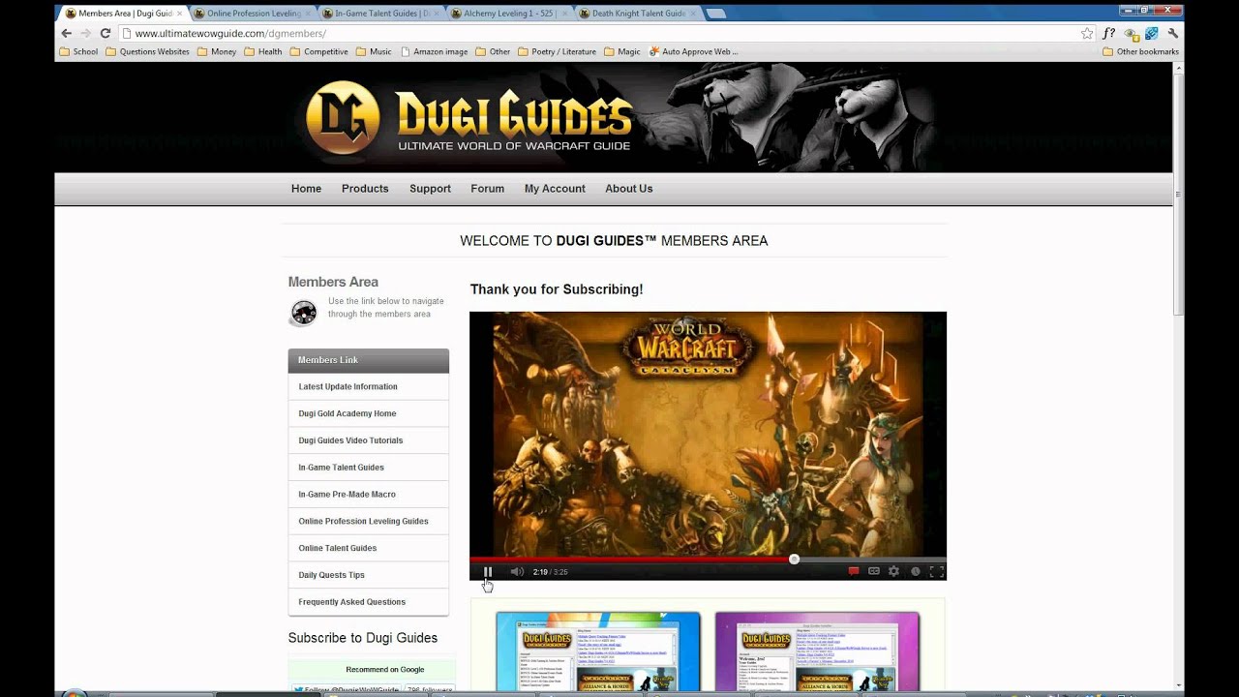This screenshot has width=1239, height=697.
Task: Reload the current page
Action: coord(105,33)
